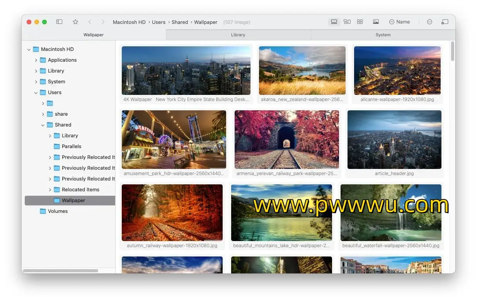The image size is (477, 302).
Task: Open the more options ellipsis icon
Action: [429, 22]
